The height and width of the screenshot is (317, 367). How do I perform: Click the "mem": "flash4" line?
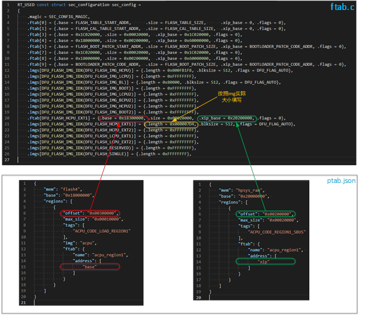pos(62,189)
